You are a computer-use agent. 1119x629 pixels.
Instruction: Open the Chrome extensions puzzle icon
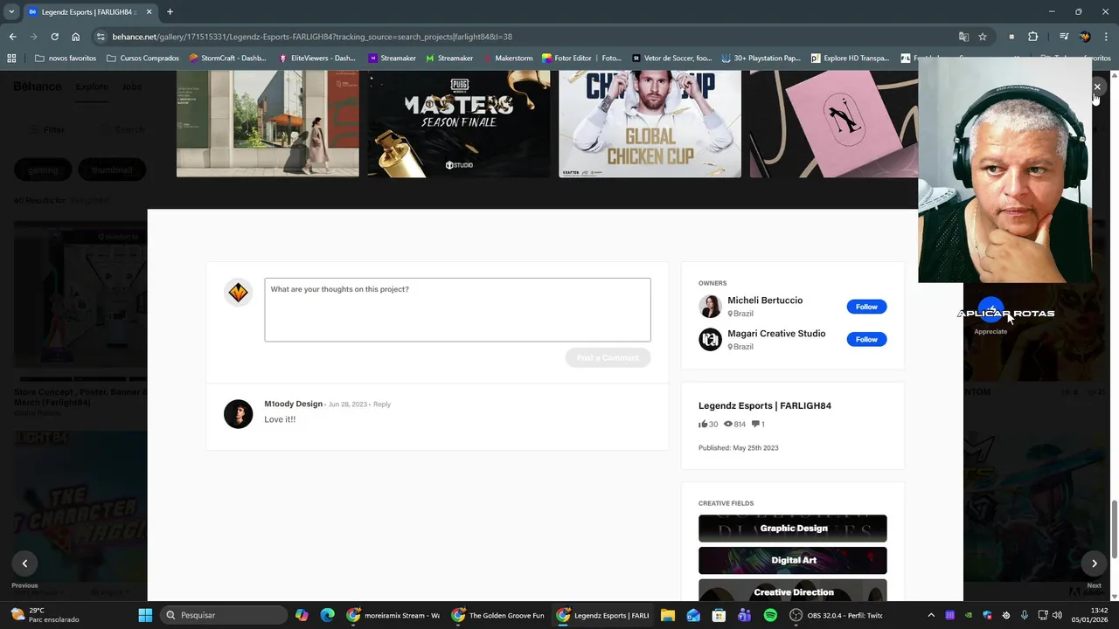pyautogui.click(x=1032, y=37)
